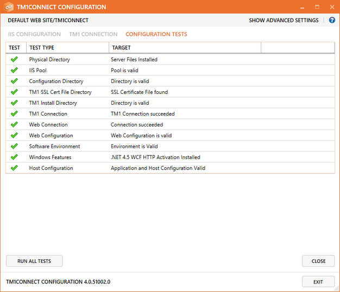
Task: Click the 'Server Files Installed' result text
Action: click(134, 59)
